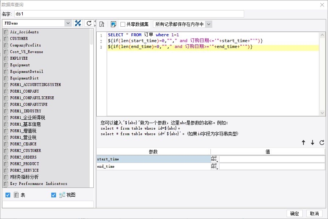Click table icon beside FORM2_CHANCE

(x=6, y=144)
